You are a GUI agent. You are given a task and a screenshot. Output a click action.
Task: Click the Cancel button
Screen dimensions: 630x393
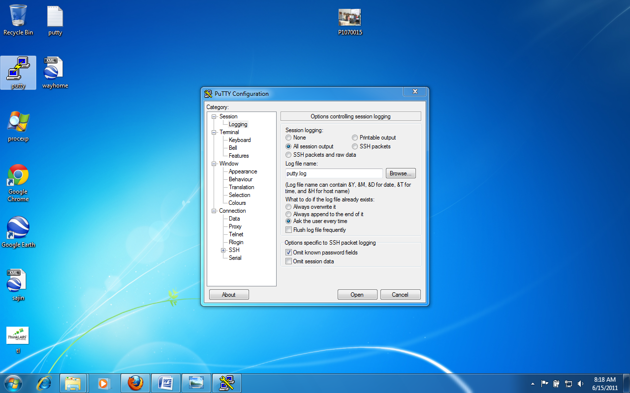(400, 295)
